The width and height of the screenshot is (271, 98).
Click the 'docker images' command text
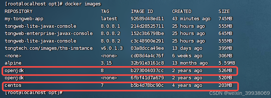coord(83,4)
